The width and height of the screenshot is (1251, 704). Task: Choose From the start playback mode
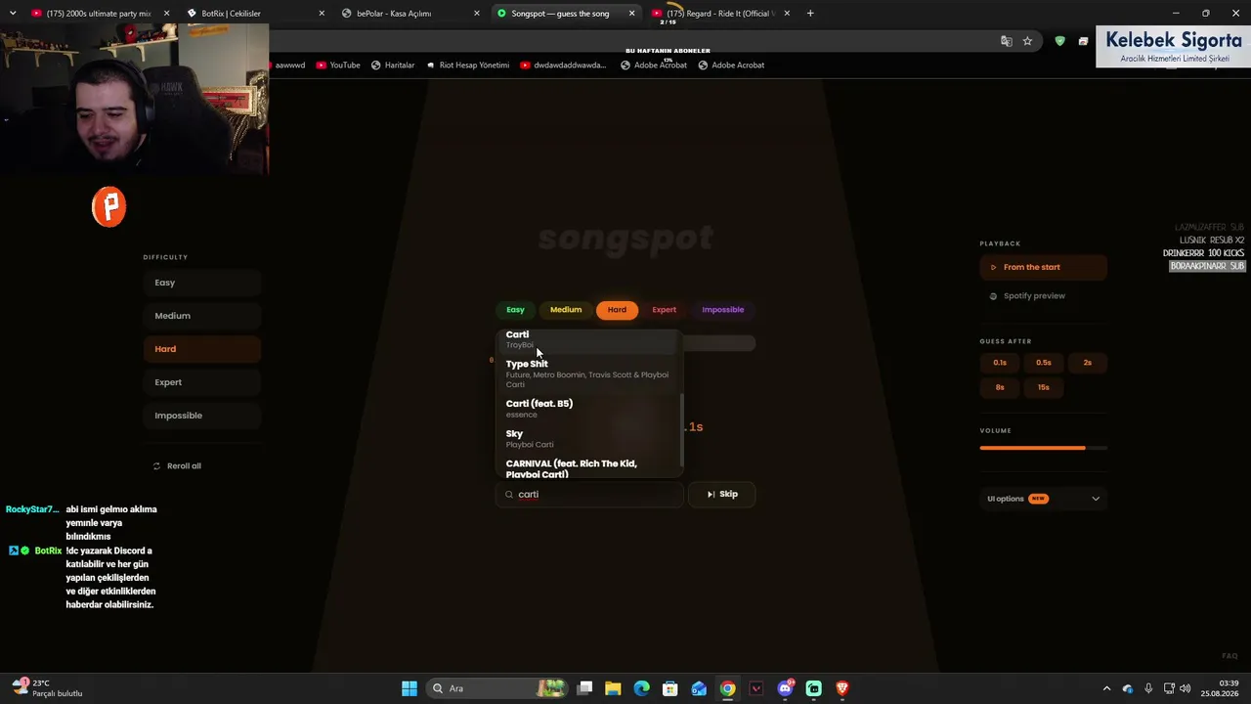1044,267
